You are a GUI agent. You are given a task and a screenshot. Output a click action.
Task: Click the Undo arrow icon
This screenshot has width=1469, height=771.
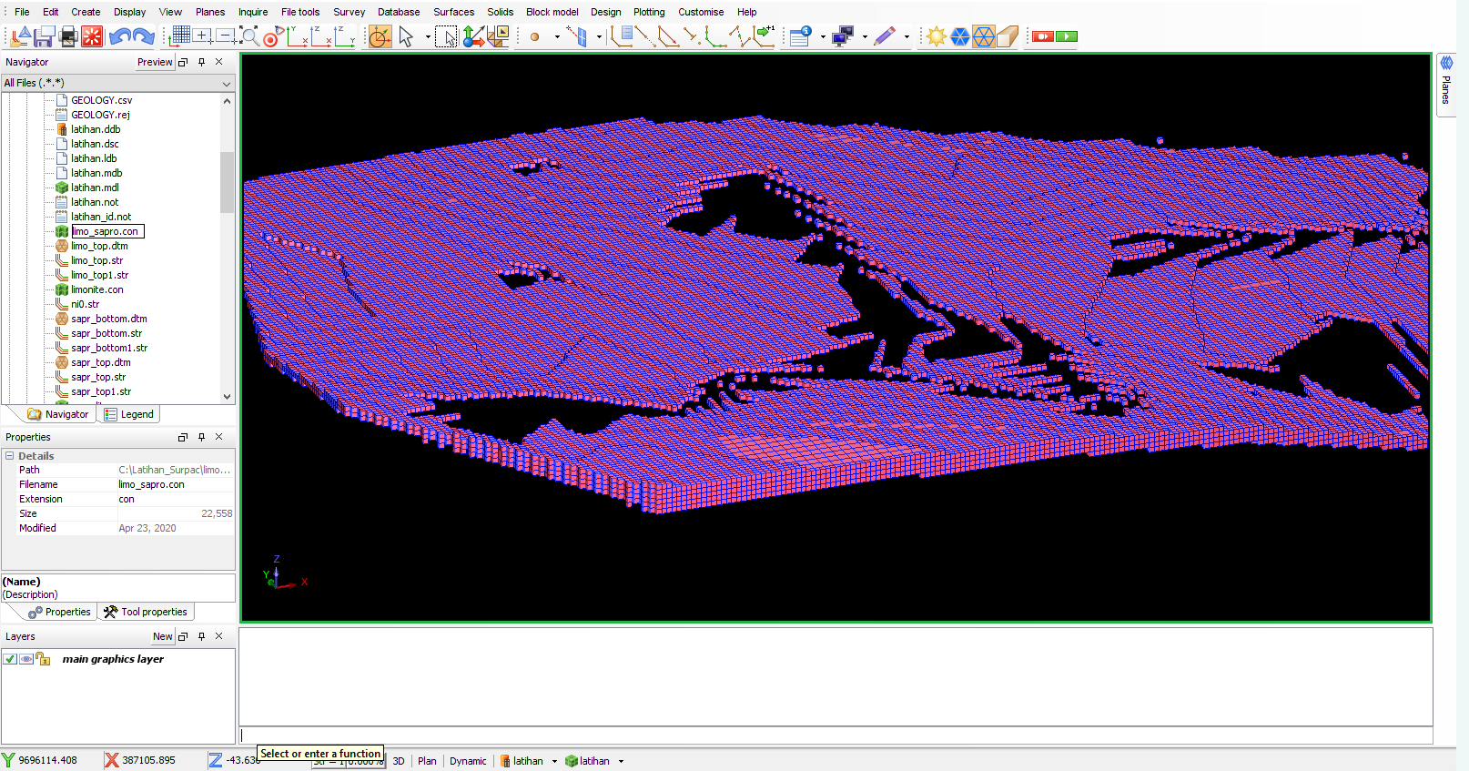click(x=119, y=36)
